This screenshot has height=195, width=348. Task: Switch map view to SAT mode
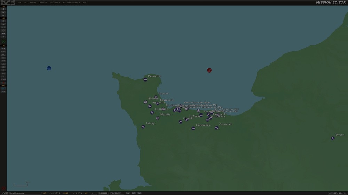[133, 193]
